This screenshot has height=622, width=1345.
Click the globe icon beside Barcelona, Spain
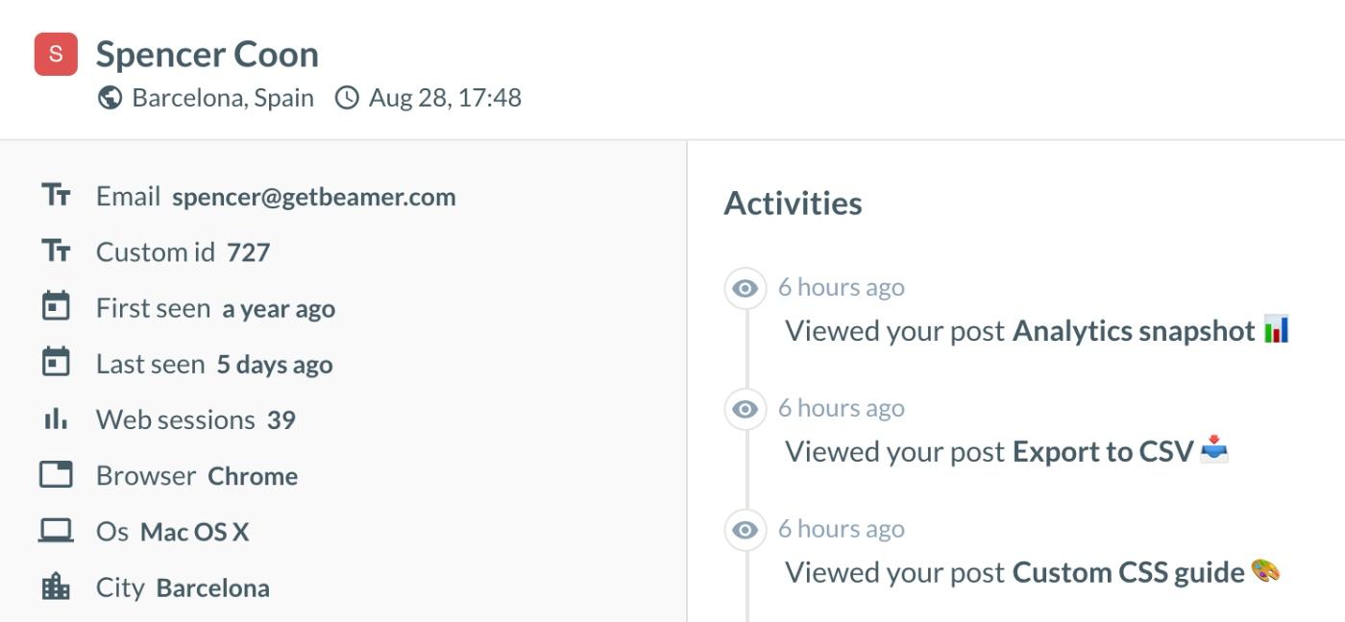110,98
